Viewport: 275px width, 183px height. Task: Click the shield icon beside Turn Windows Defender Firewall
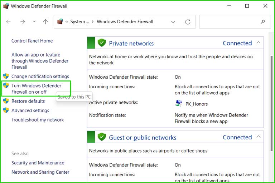pos(6,85)
